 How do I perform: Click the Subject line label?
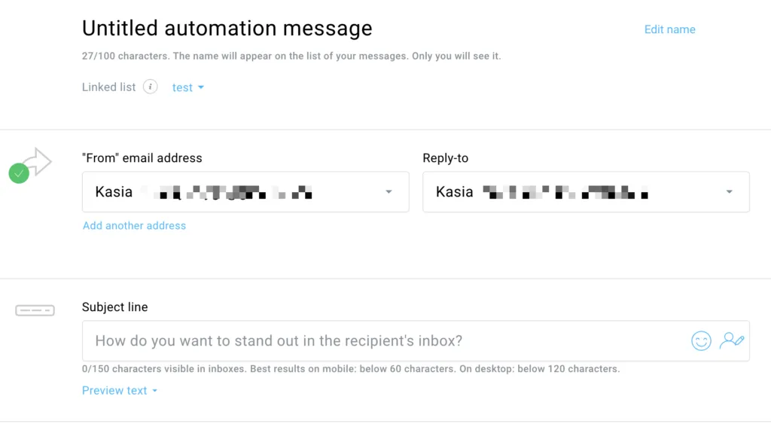[114, 307]
